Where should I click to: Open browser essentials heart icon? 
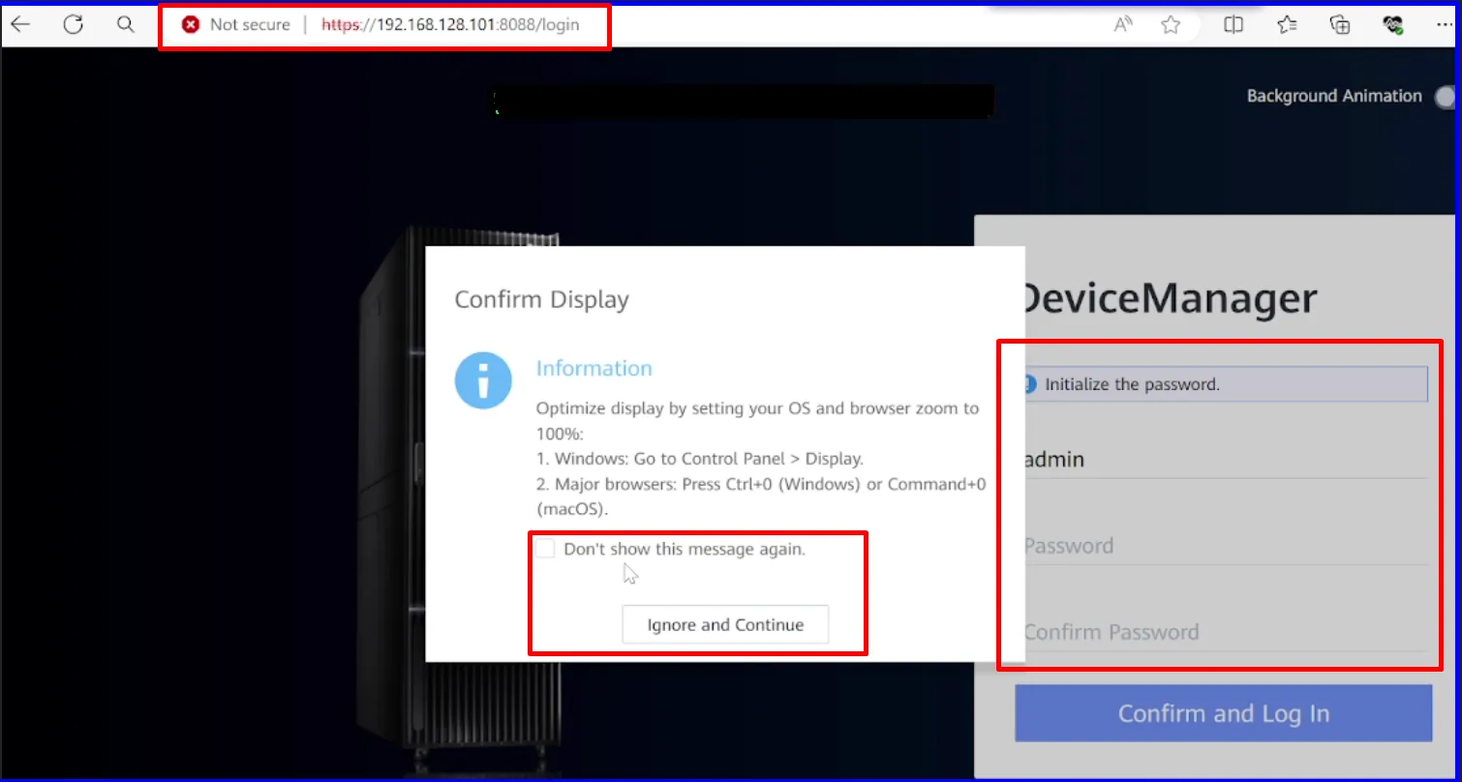(1393, 25)
